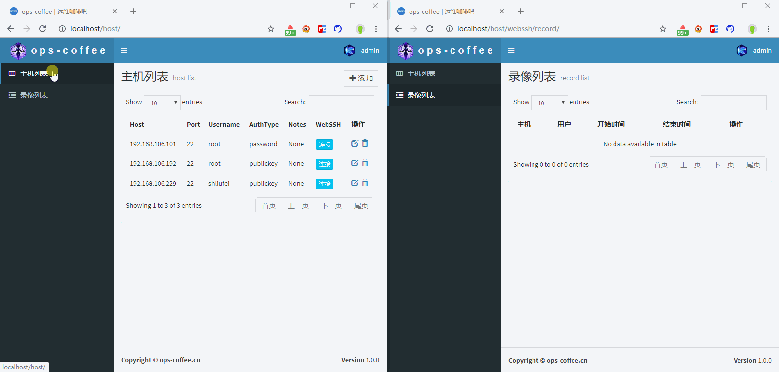
Task: Open 主机列表 in right window sidebar
Action: (421, 74)
